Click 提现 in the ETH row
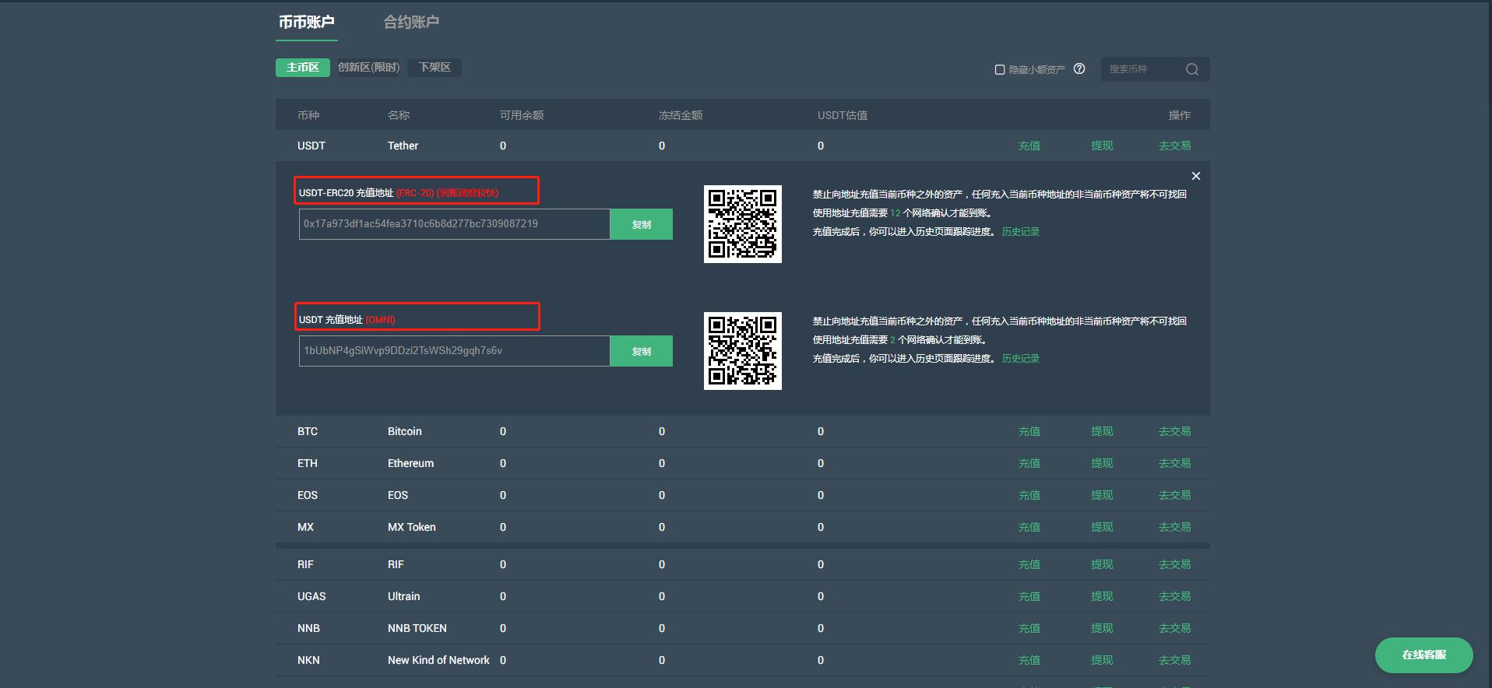Image resolution: width=1492 pixels, height=688 pixels. 1102,463
